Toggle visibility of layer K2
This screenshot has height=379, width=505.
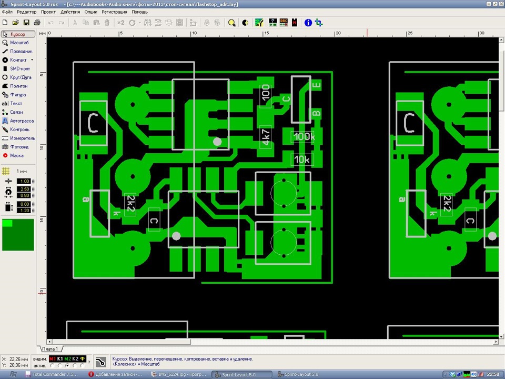[x=75, y=358]
